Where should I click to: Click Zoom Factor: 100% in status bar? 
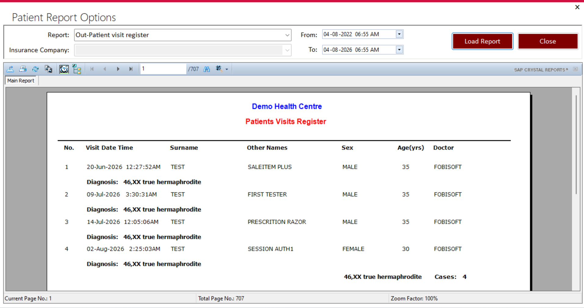414,299
